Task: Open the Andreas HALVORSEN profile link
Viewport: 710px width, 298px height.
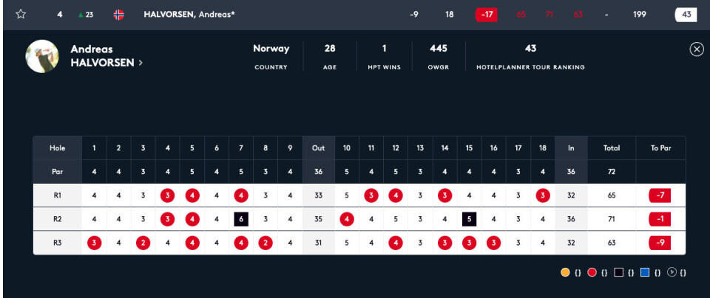Action: click(102, 56)
